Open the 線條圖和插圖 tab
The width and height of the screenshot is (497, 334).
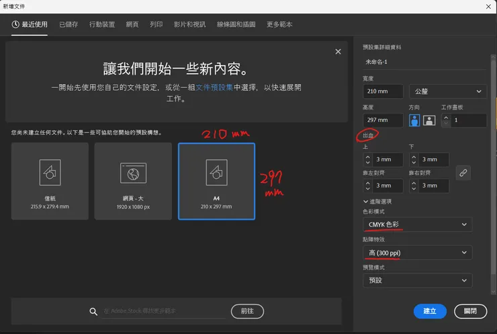[236, 24]
